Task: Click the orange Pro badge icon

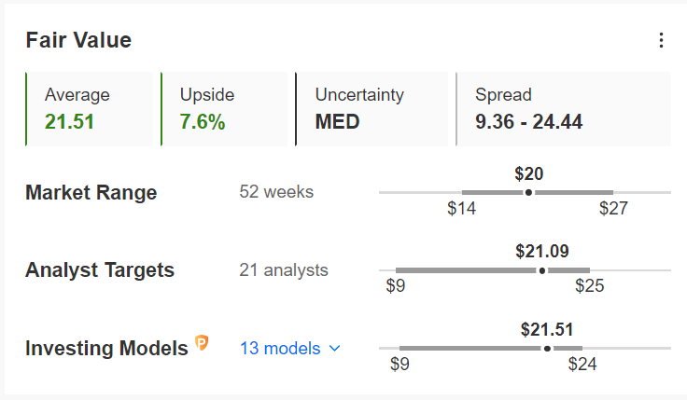Action: tap(202, 343)
